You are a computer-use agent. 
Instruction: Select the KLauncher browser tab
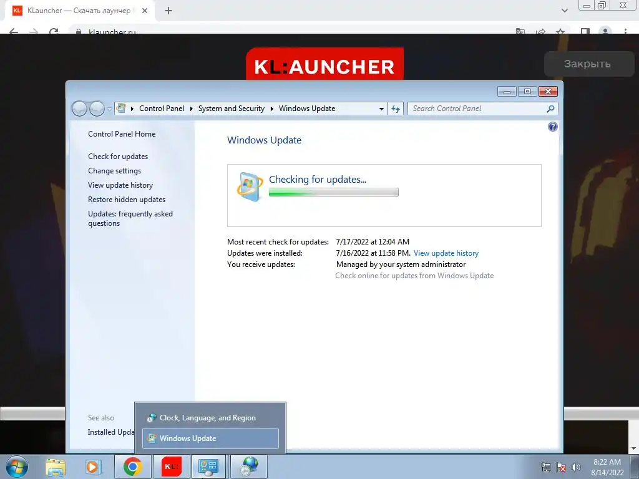(x=79, y=11)
